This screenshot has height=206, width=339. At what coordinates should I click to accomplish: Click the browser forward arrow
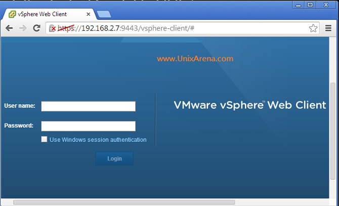pos(23,28)
